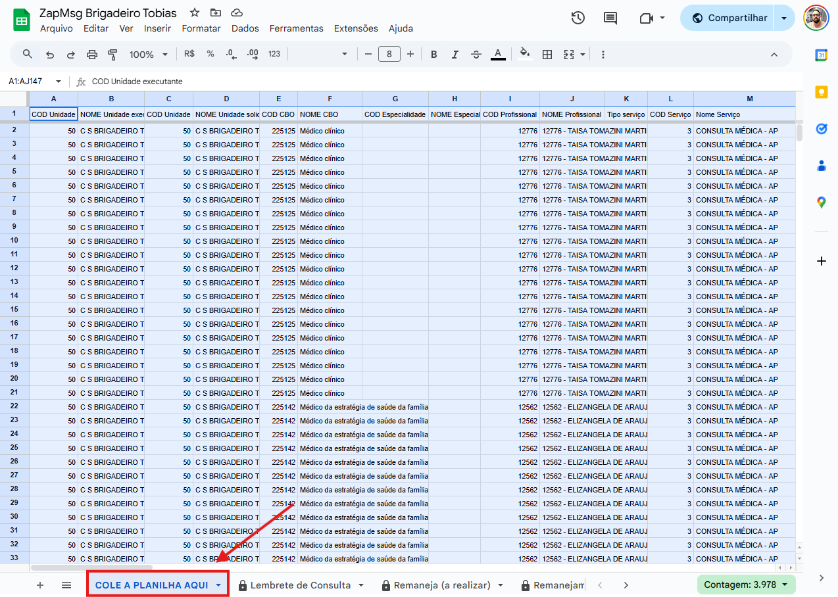Open the fill color picker
This screenshot has height=597, width=838.
pos(524,55)
